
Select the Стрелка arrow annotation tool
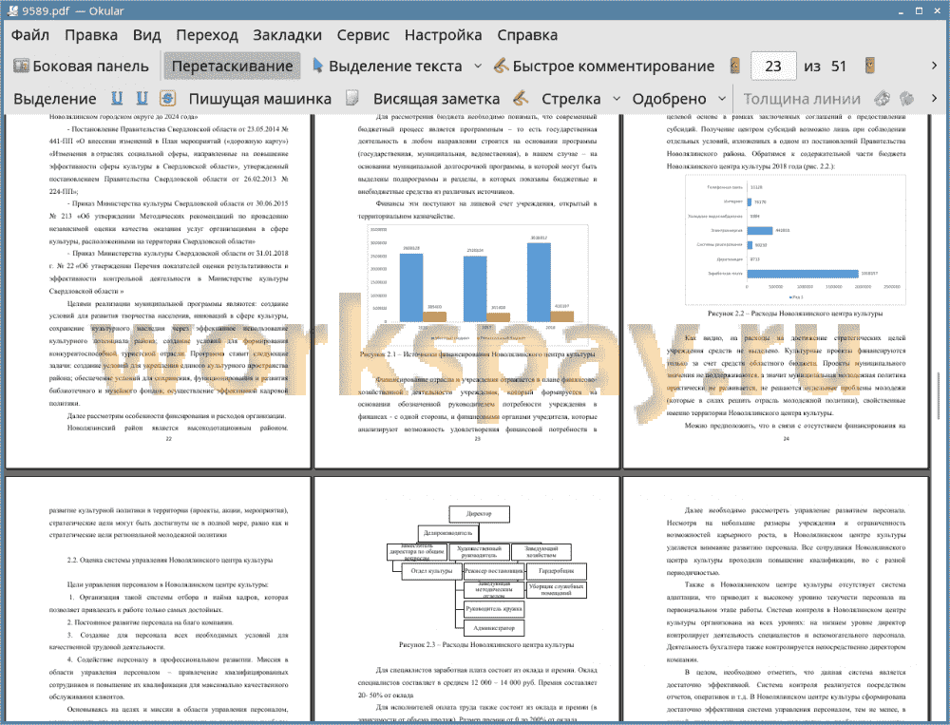pyautogui.click(x=571, y=99)
